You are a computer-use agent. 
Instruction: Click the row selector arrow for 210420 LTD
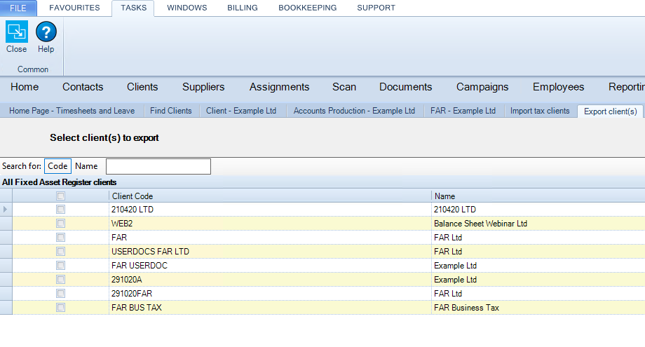(6, 210)
